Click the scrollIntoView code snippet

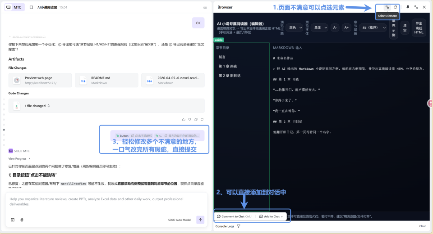click(74, 184)
